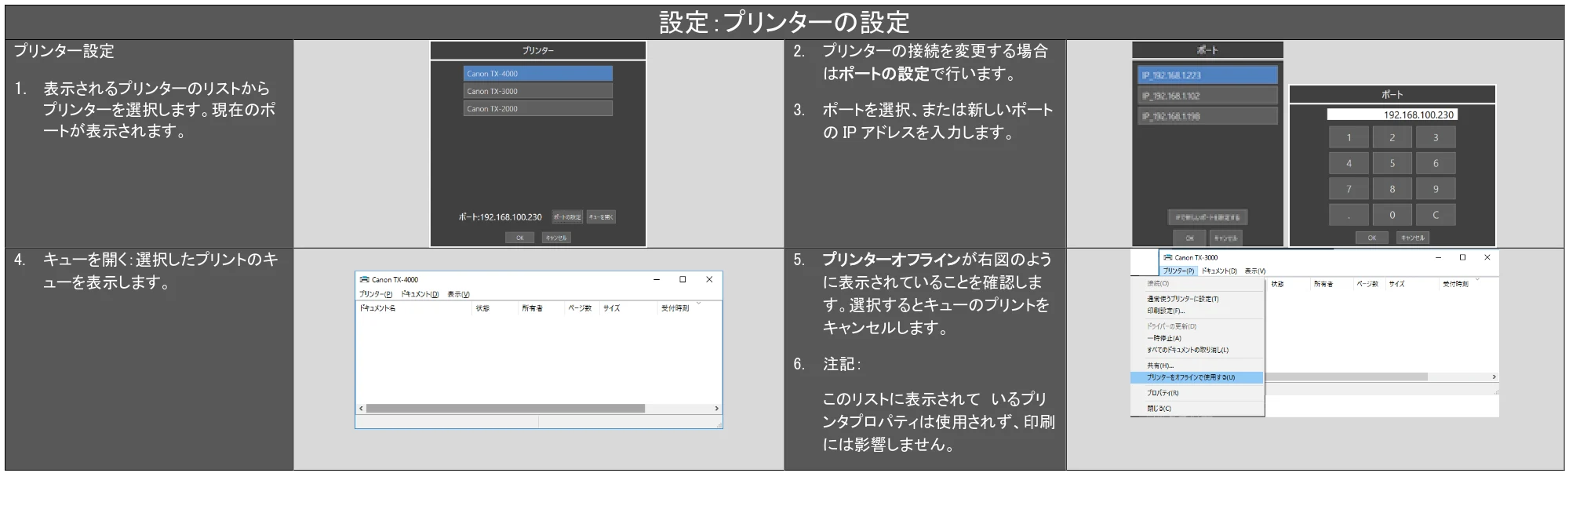
Task: Choose 印刷設定(F)... menu entry
Action: point(1197,311)
